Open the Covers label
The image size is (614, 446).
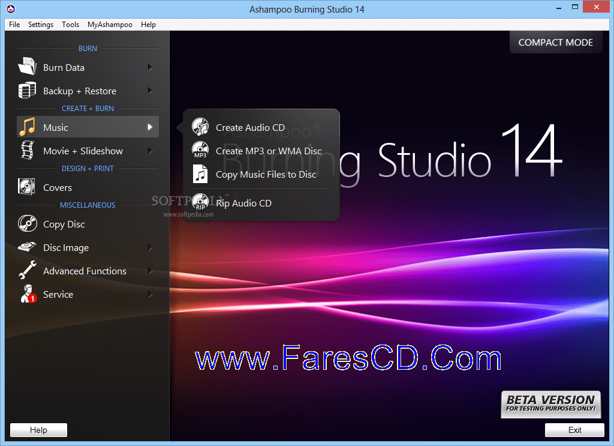tap(58, 187)
